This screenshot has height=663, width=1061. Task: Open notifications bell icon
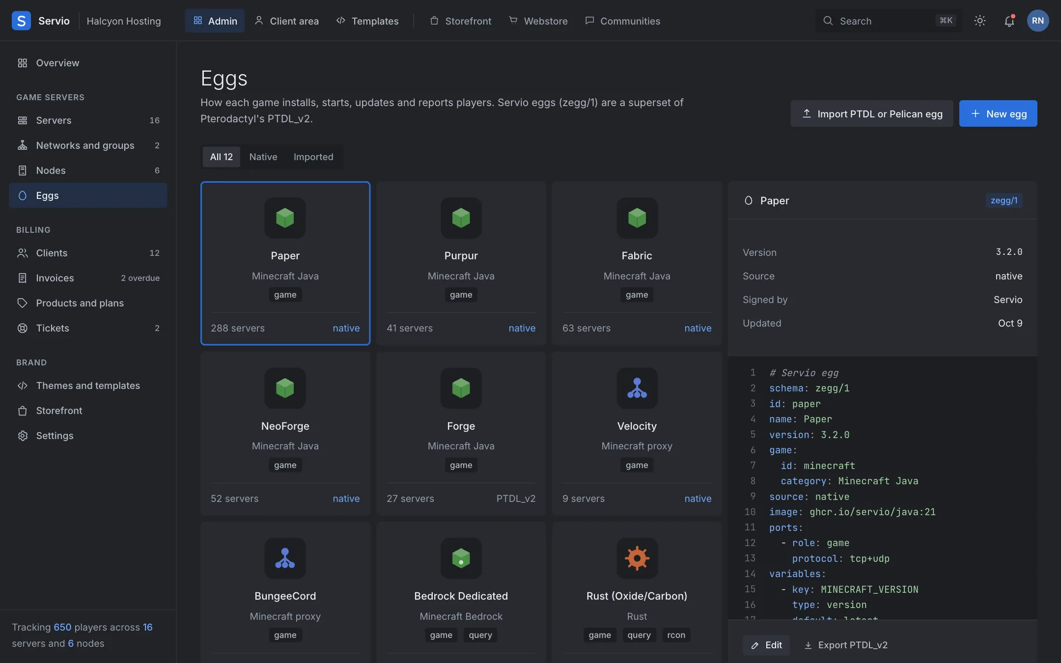tap(1009, 21)
